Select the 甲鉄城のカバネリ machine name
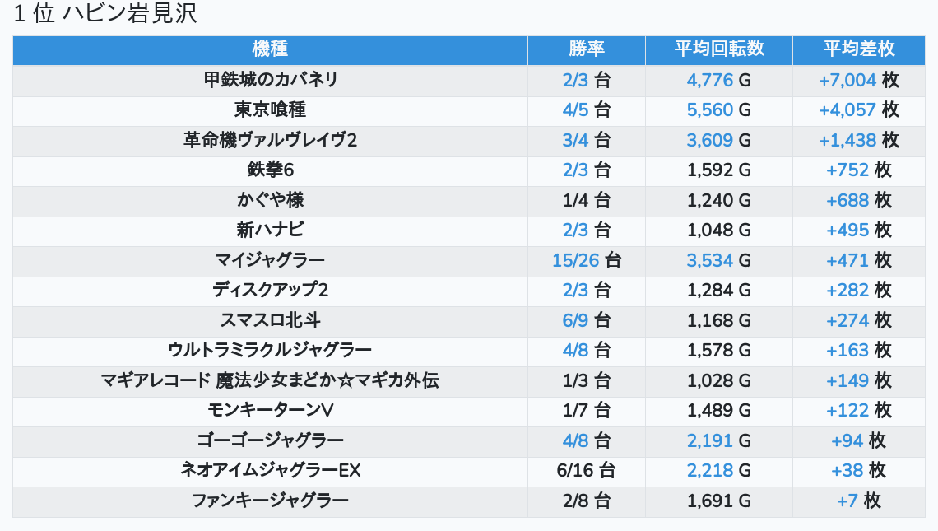 click(x=270, y=80)
